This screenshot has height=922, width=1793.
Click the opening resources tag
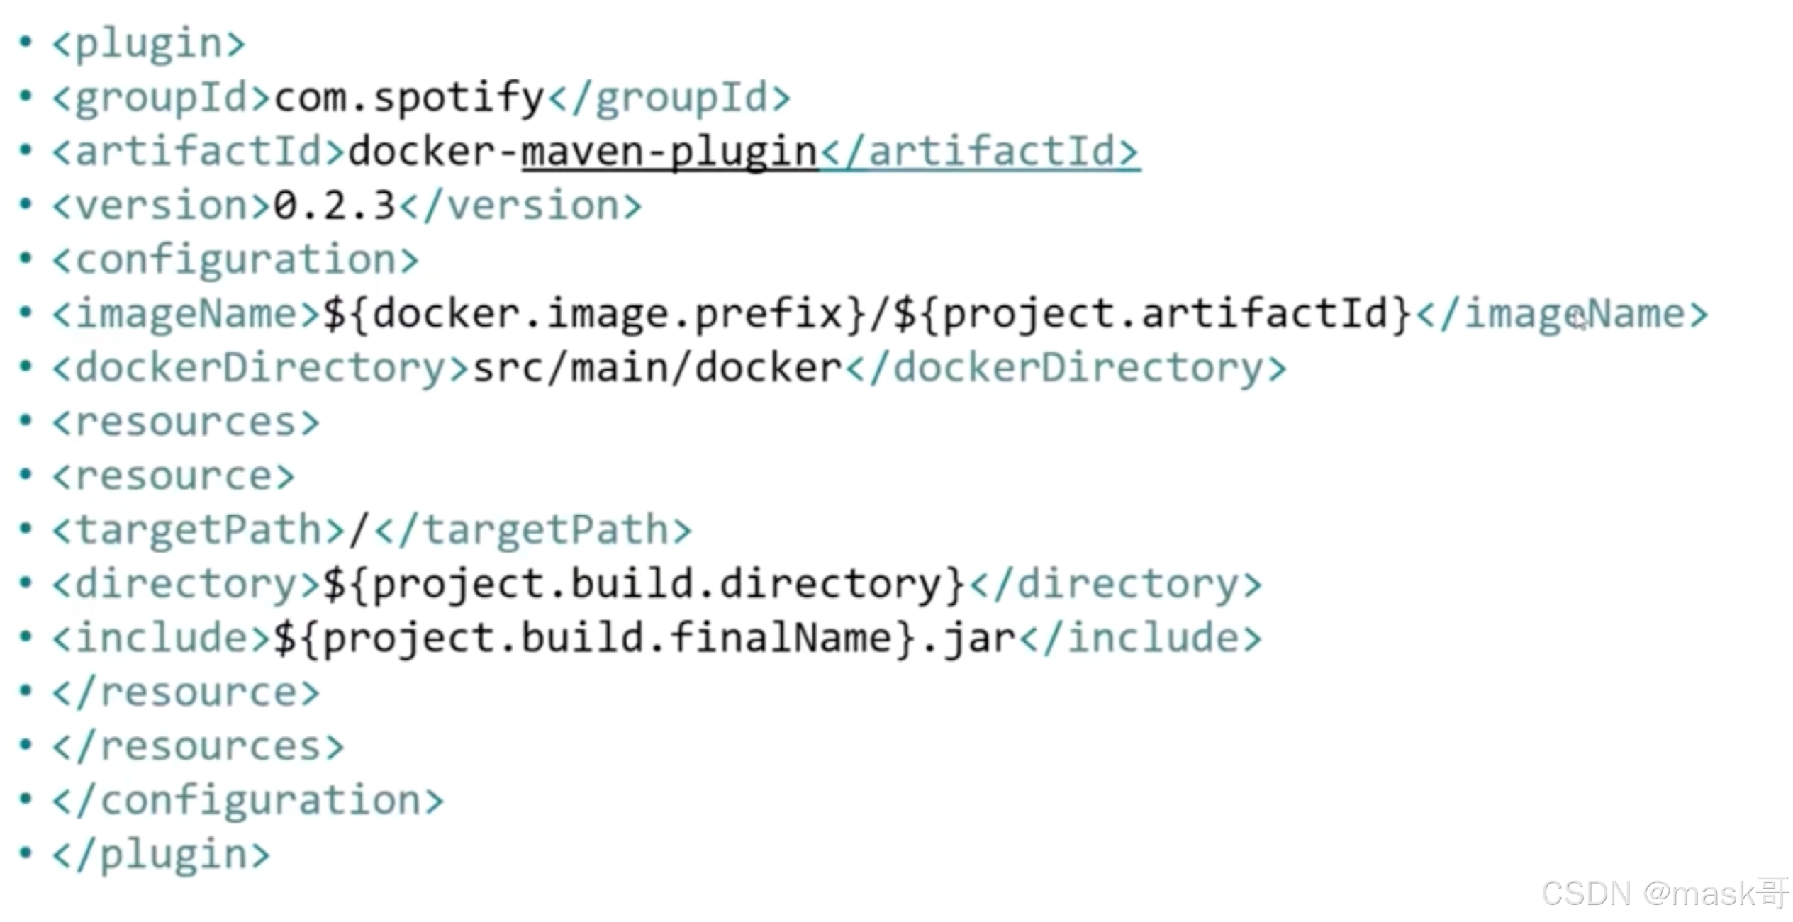pos(186,422)
